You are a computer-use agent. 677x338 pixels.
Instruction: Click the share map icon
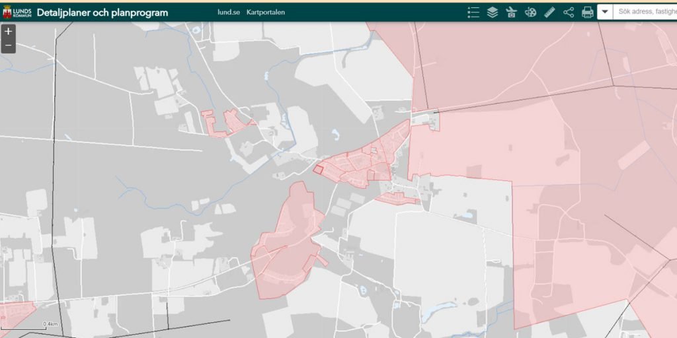[569, 12]
